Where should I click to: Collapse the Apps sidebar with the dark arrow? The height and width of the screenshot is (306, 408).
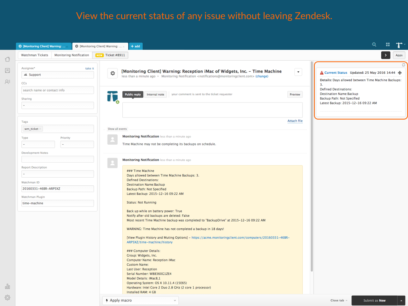(385, 55)
